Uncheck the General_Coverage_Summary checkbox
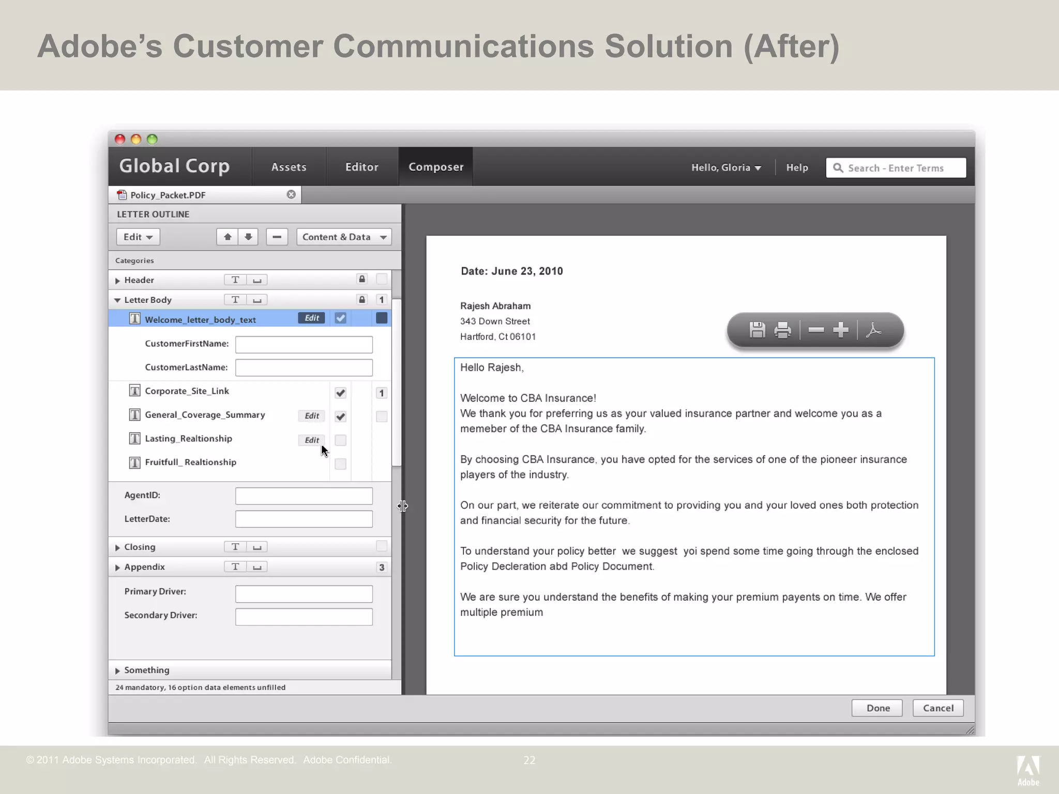This screenshot has width=1059, height=794. [340, 416]
